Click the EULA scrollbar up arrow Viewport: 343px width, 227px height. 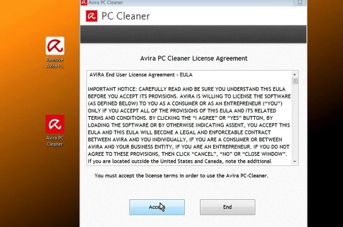tap(294, 74)
